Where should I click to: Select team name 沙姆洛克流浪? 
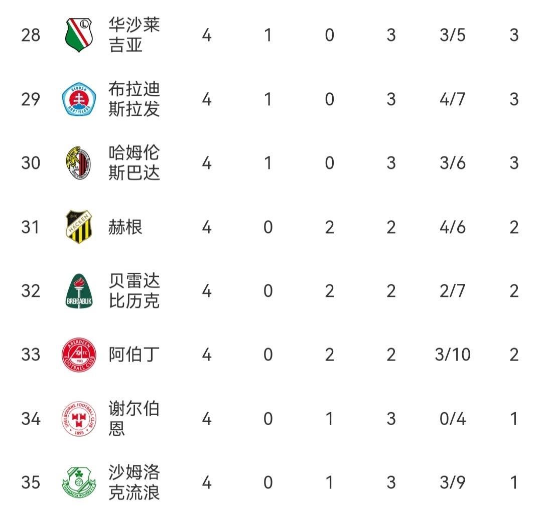click(x=134, y=483)
